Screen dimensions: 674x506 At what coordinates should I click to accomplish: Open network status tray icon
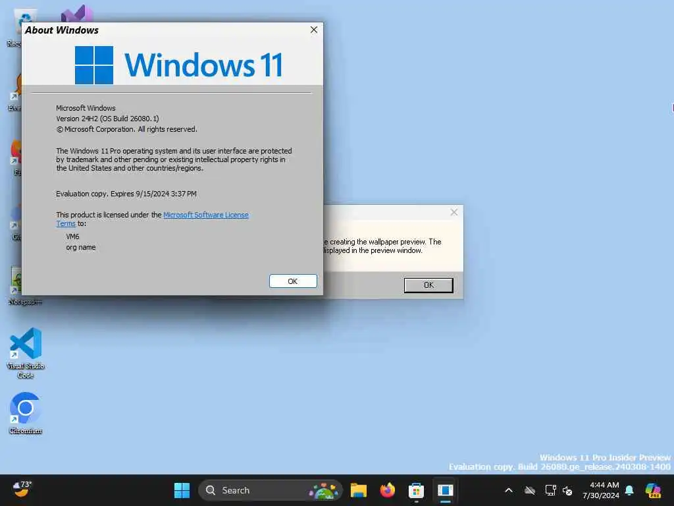tap(550, 490)
